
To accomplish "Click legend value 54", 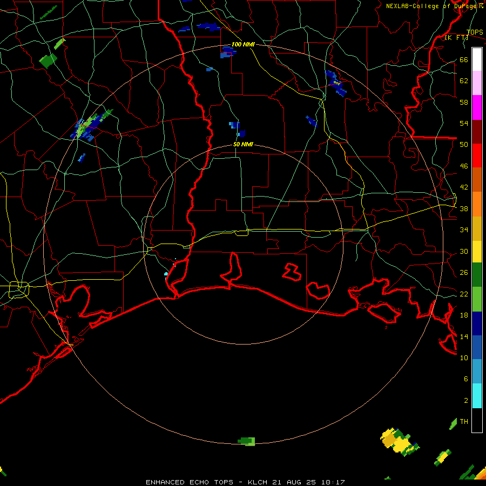I will point(464,123).
